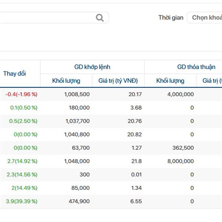Screen dimensions: 222x222
Task: Select the 8,000,000 negotiated volume cell
Action: click(180, 161)
